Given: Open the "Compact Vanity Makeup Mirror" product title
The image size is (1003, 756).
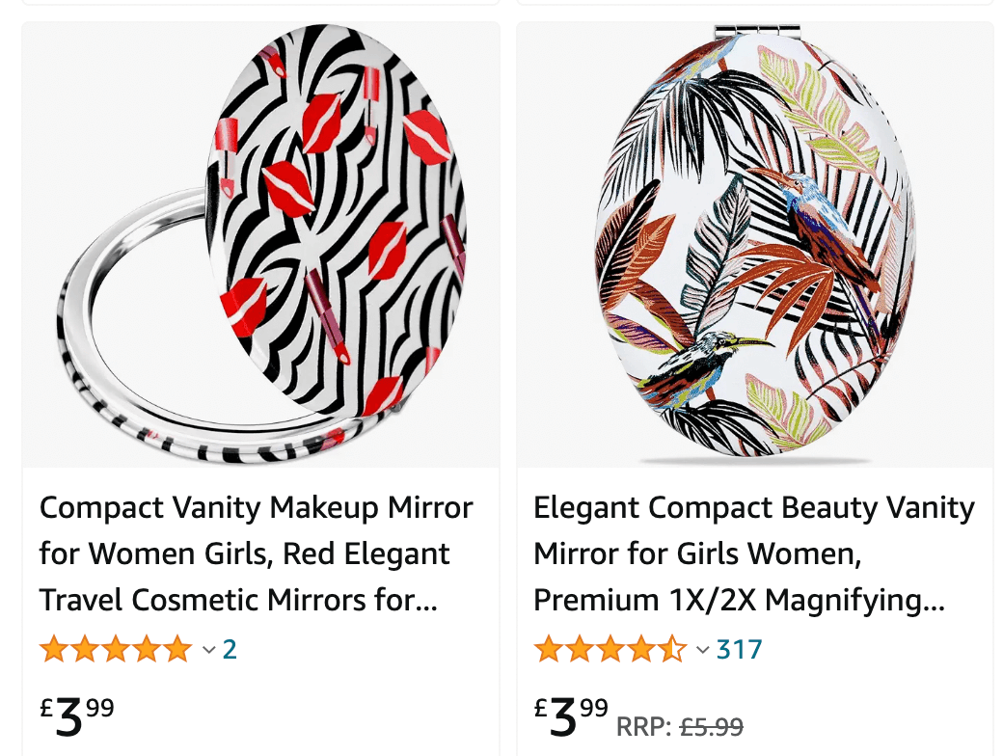Looking at the screenshot, I should point(257,553).
